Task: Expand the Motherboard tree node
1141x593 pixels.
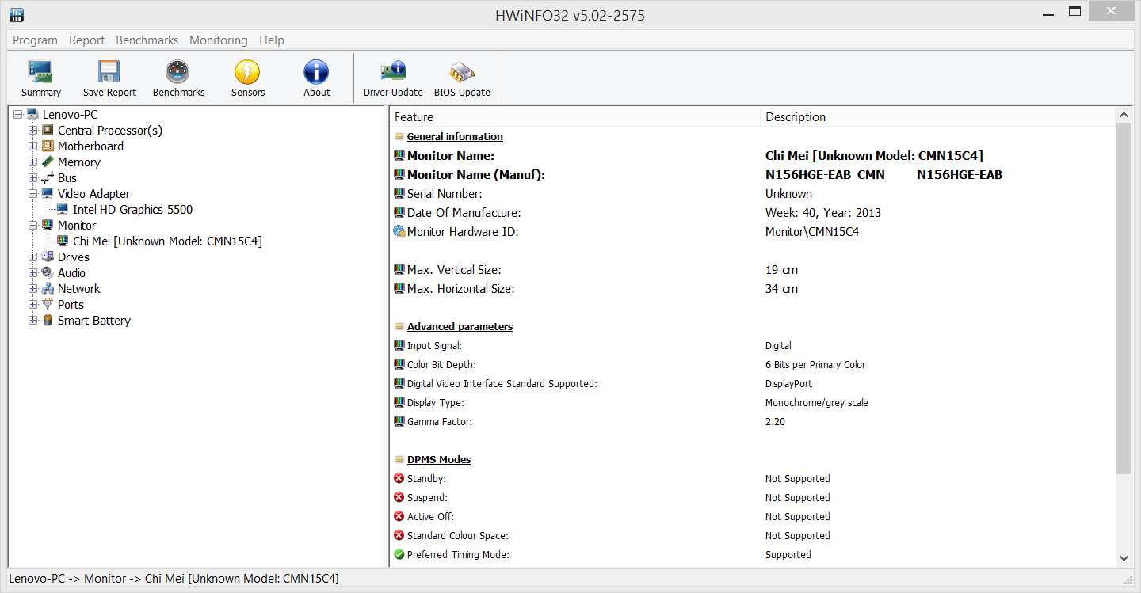Action: (33, 146)
